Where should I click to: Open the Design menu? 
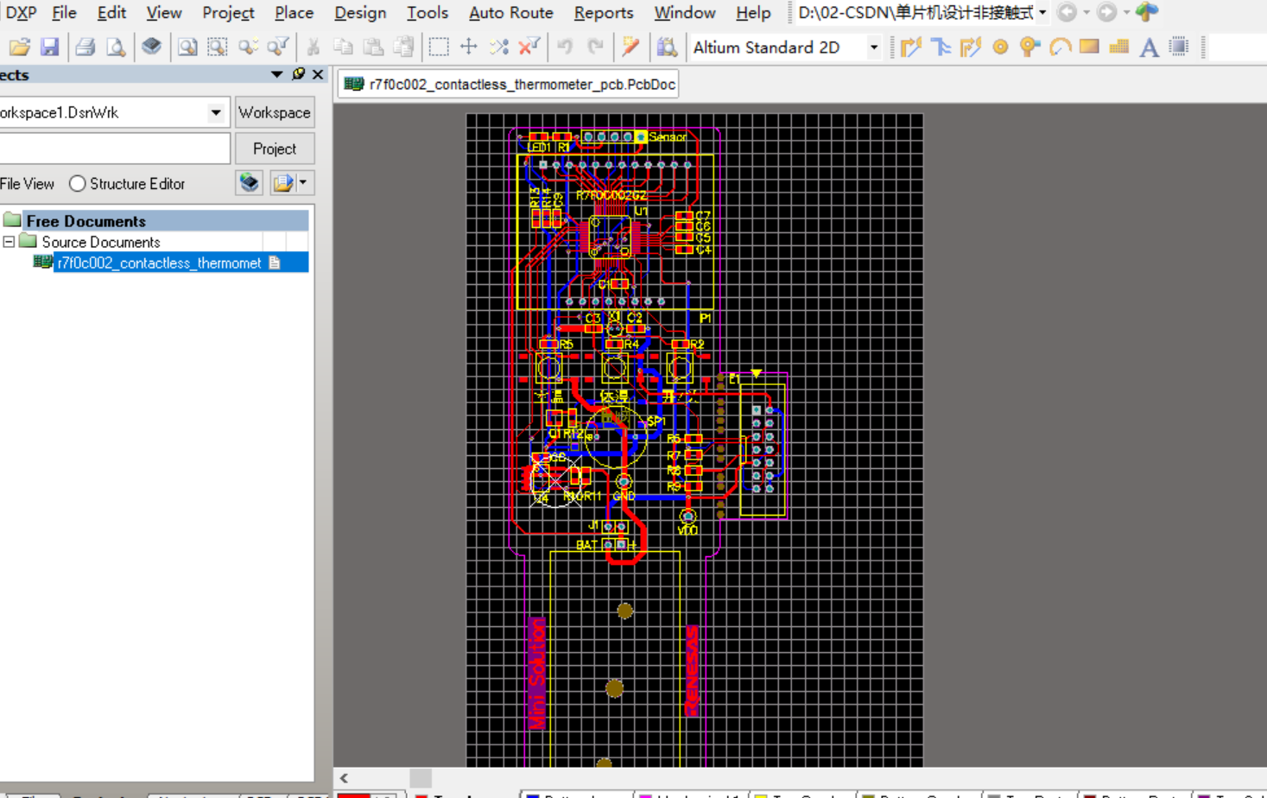coord(360,12)
